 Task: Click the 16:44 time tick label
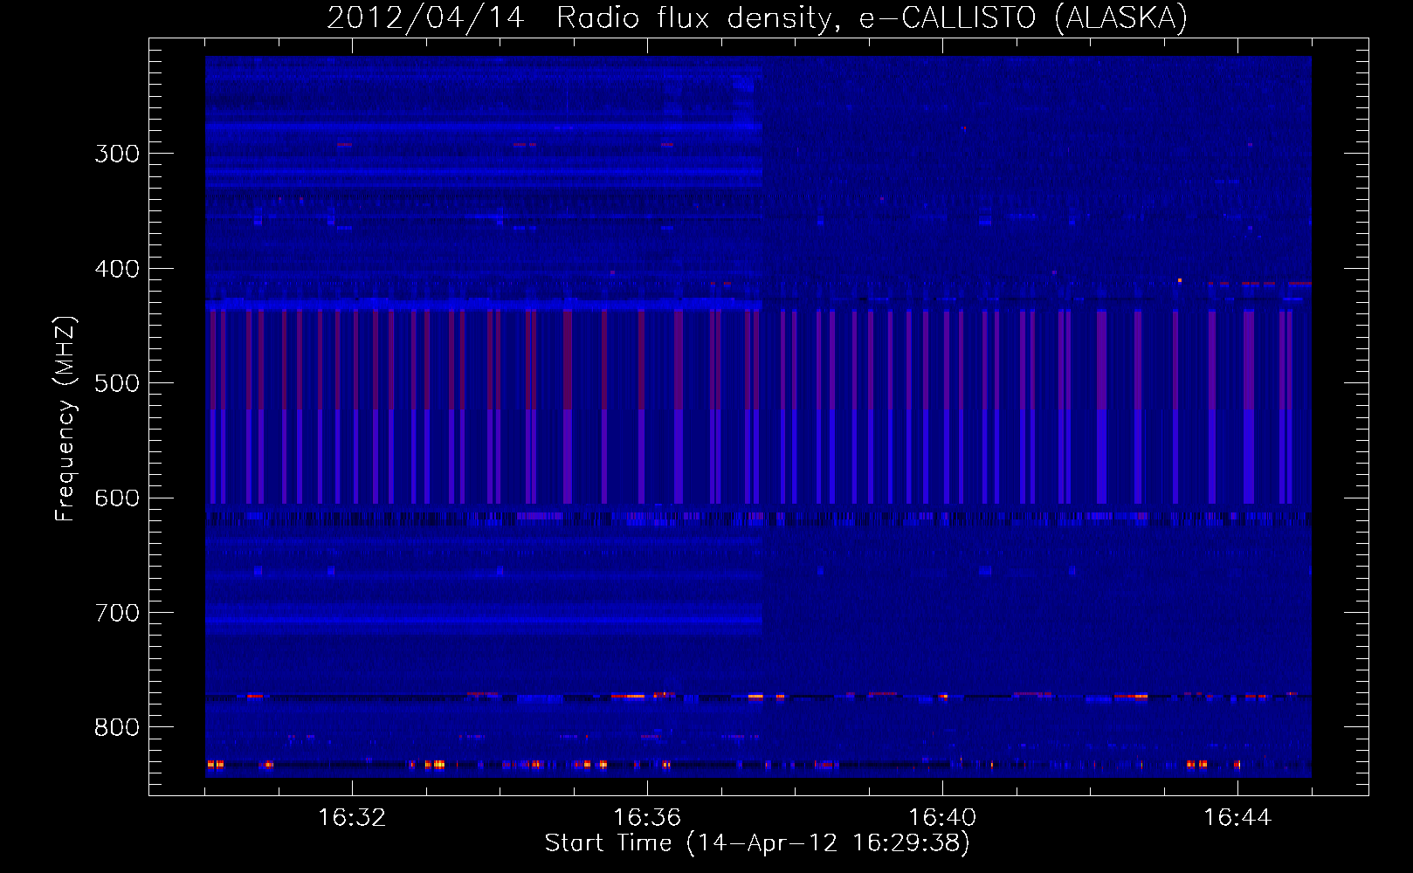coord(1237,818)
